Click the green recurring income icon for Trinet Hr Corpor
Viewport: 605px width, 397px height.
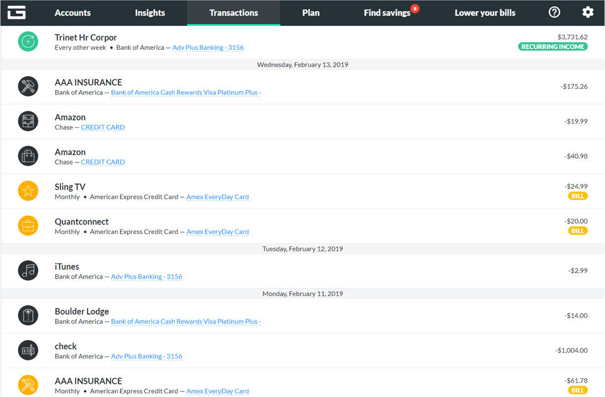[x=28, y=42]
